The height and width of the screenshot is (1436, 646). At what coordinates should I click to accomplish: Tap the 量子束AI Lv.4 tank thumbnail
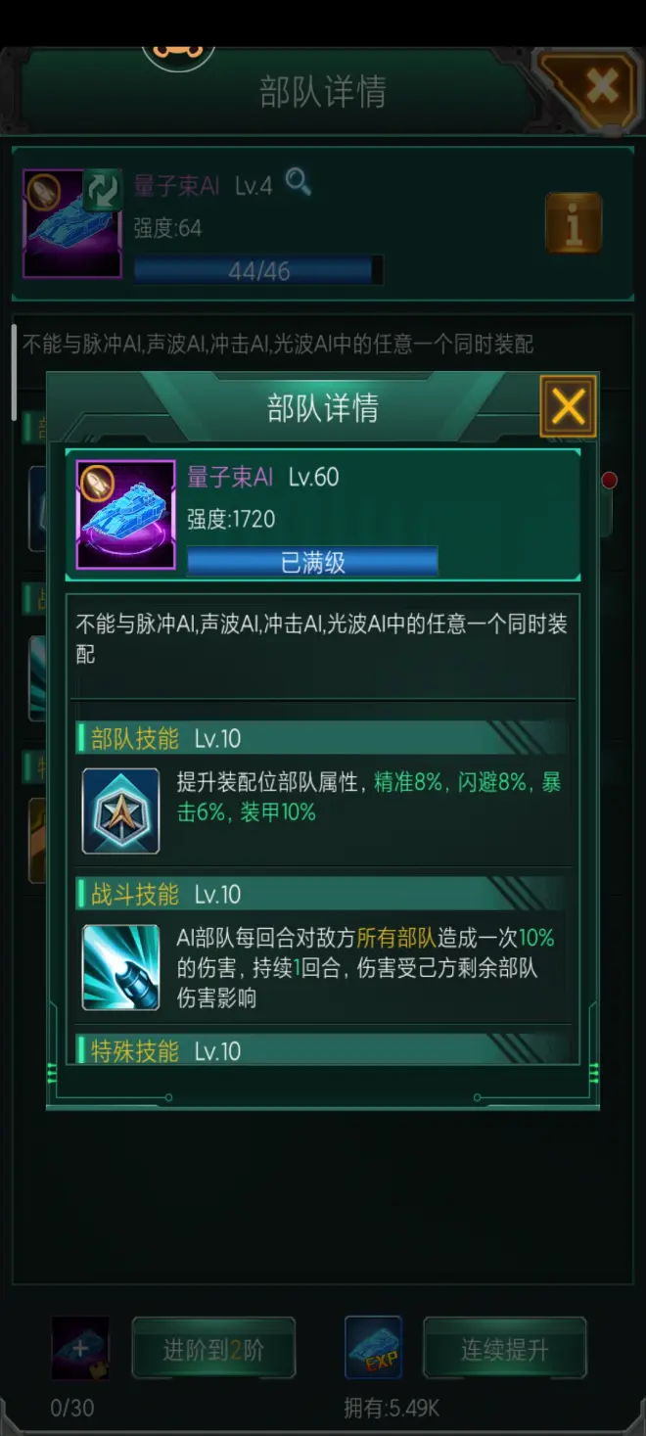71,224
